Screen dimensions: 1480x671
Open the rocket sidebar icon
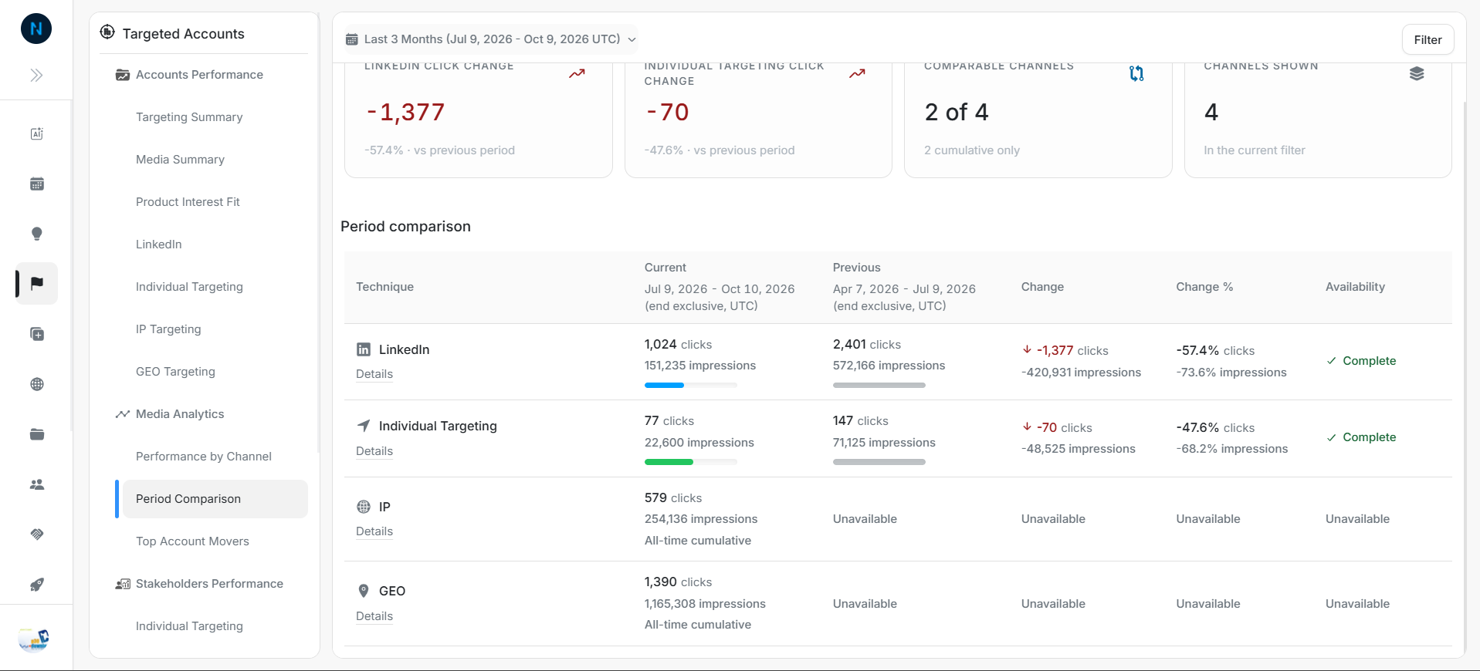click(36, 585)
